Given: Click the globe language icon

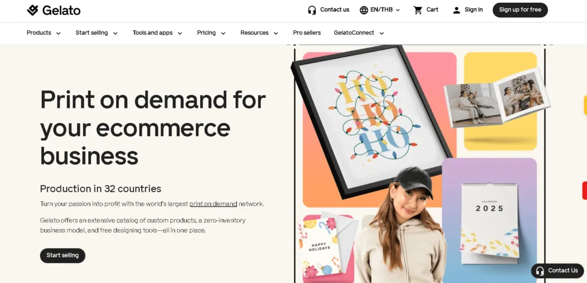Looking at the screenshot, I should [x=364, y=10].
